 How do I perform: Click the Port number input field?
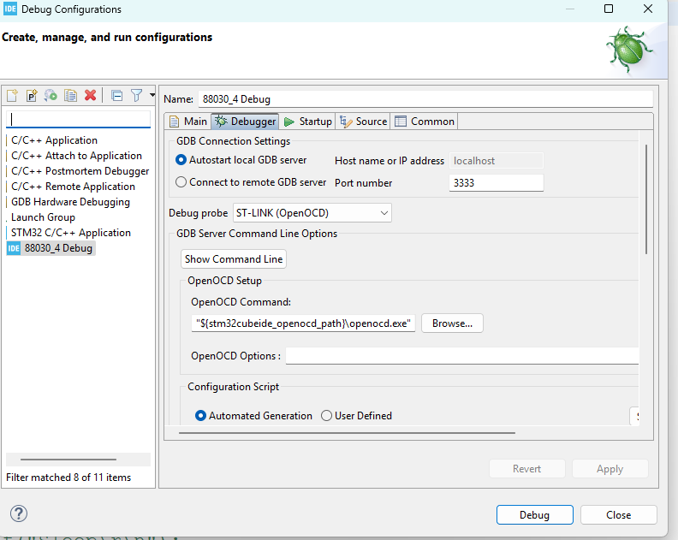point(496,183)
